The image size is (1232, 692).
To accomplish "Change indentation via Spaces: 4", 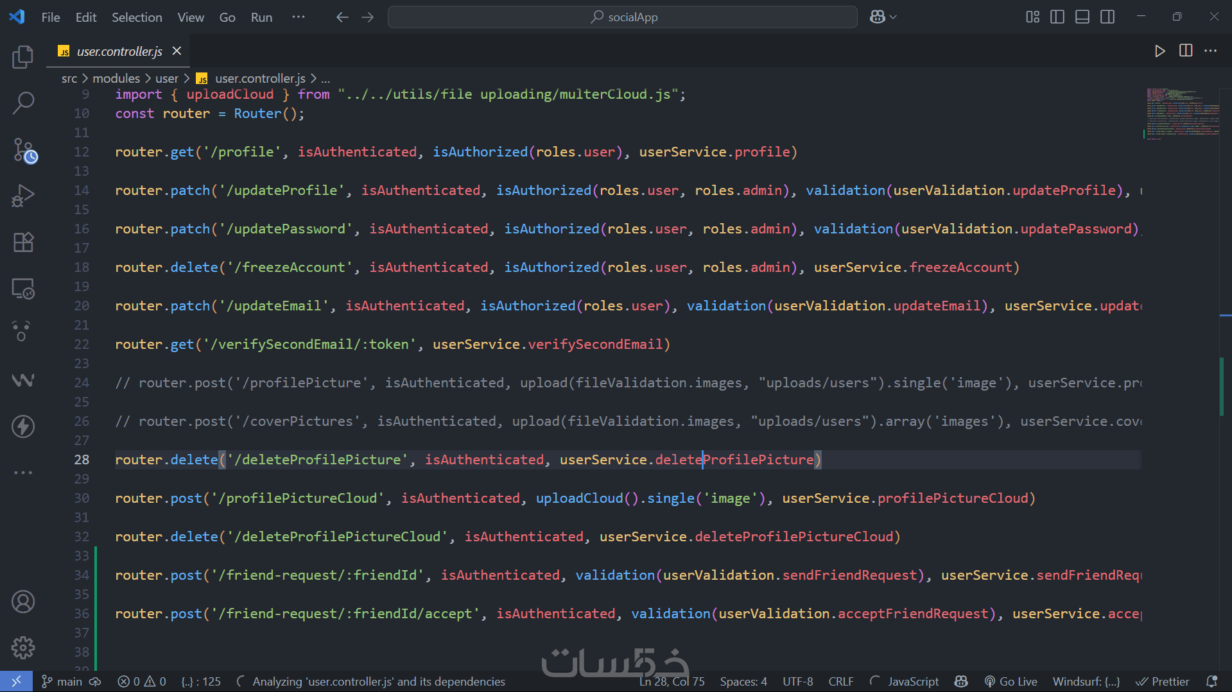I will (743, 681).
